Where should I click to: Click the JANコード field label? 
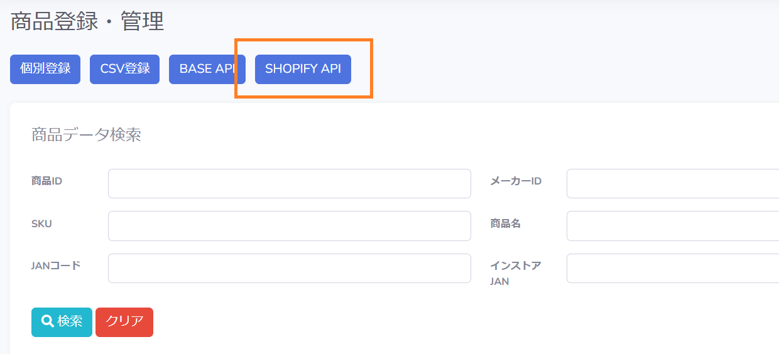(x=56, y=265)
